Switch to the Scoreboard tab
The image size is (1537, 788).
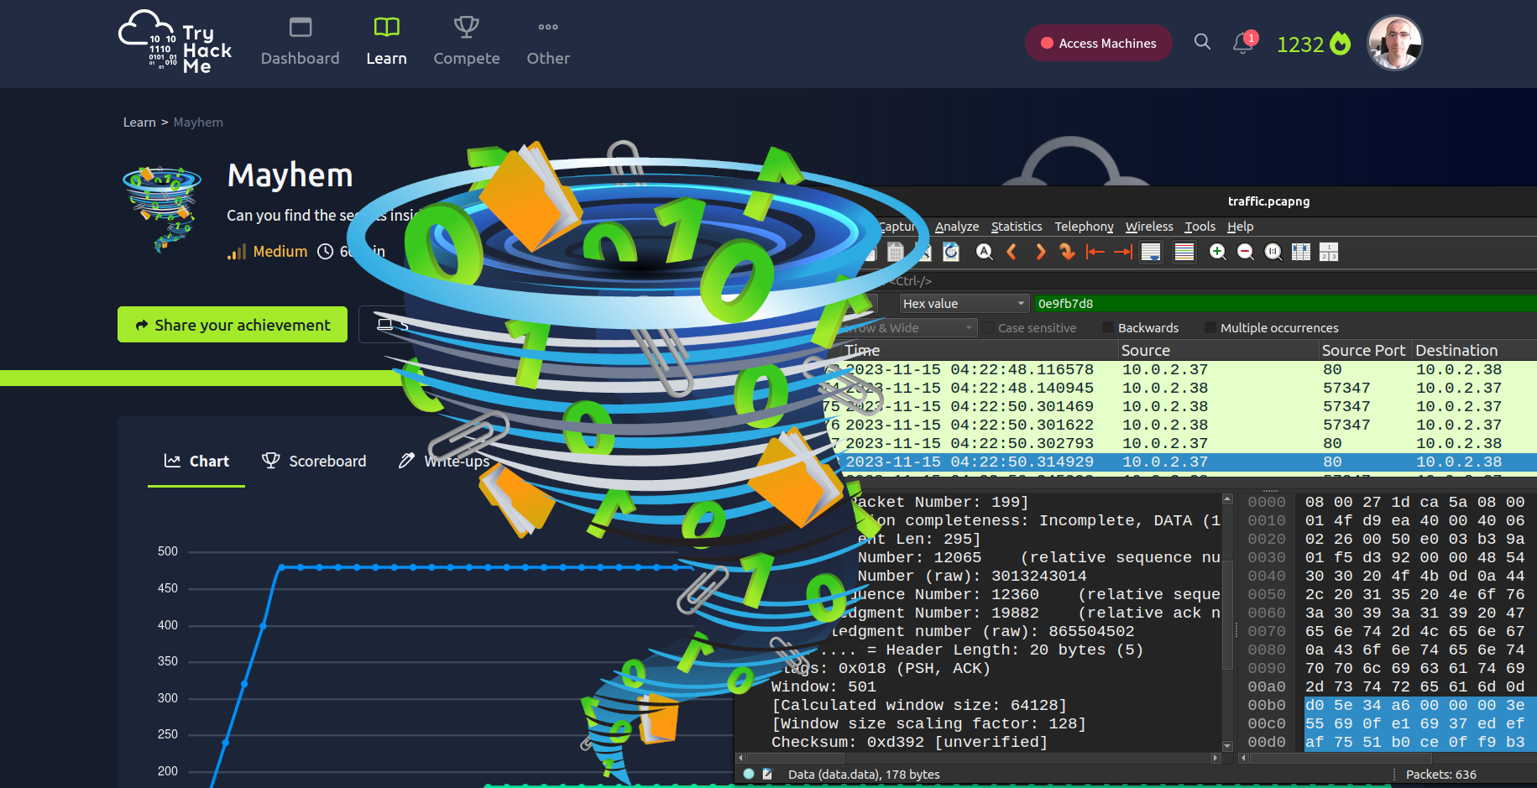[x=314, y=461]
